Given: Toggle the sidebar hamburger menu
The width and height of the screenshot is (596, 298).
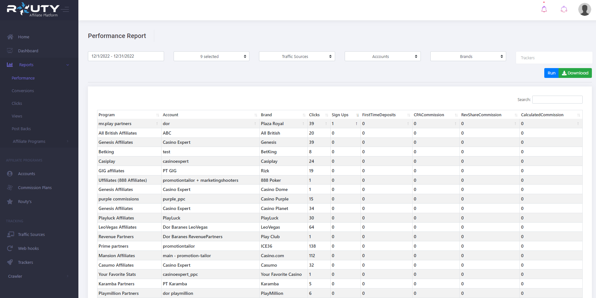Looking at the screenshot, I should pyautogui.click(x=66, y=9).
